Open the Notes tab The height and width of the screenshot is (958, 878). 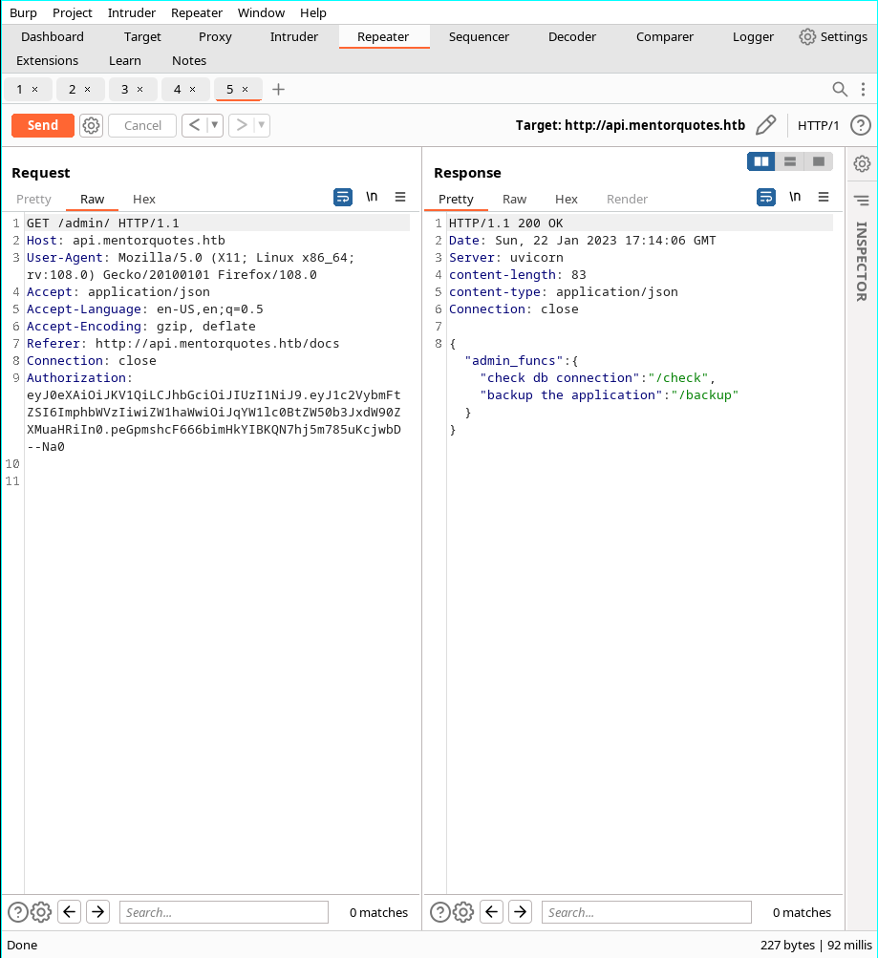(x=189, y=60)
